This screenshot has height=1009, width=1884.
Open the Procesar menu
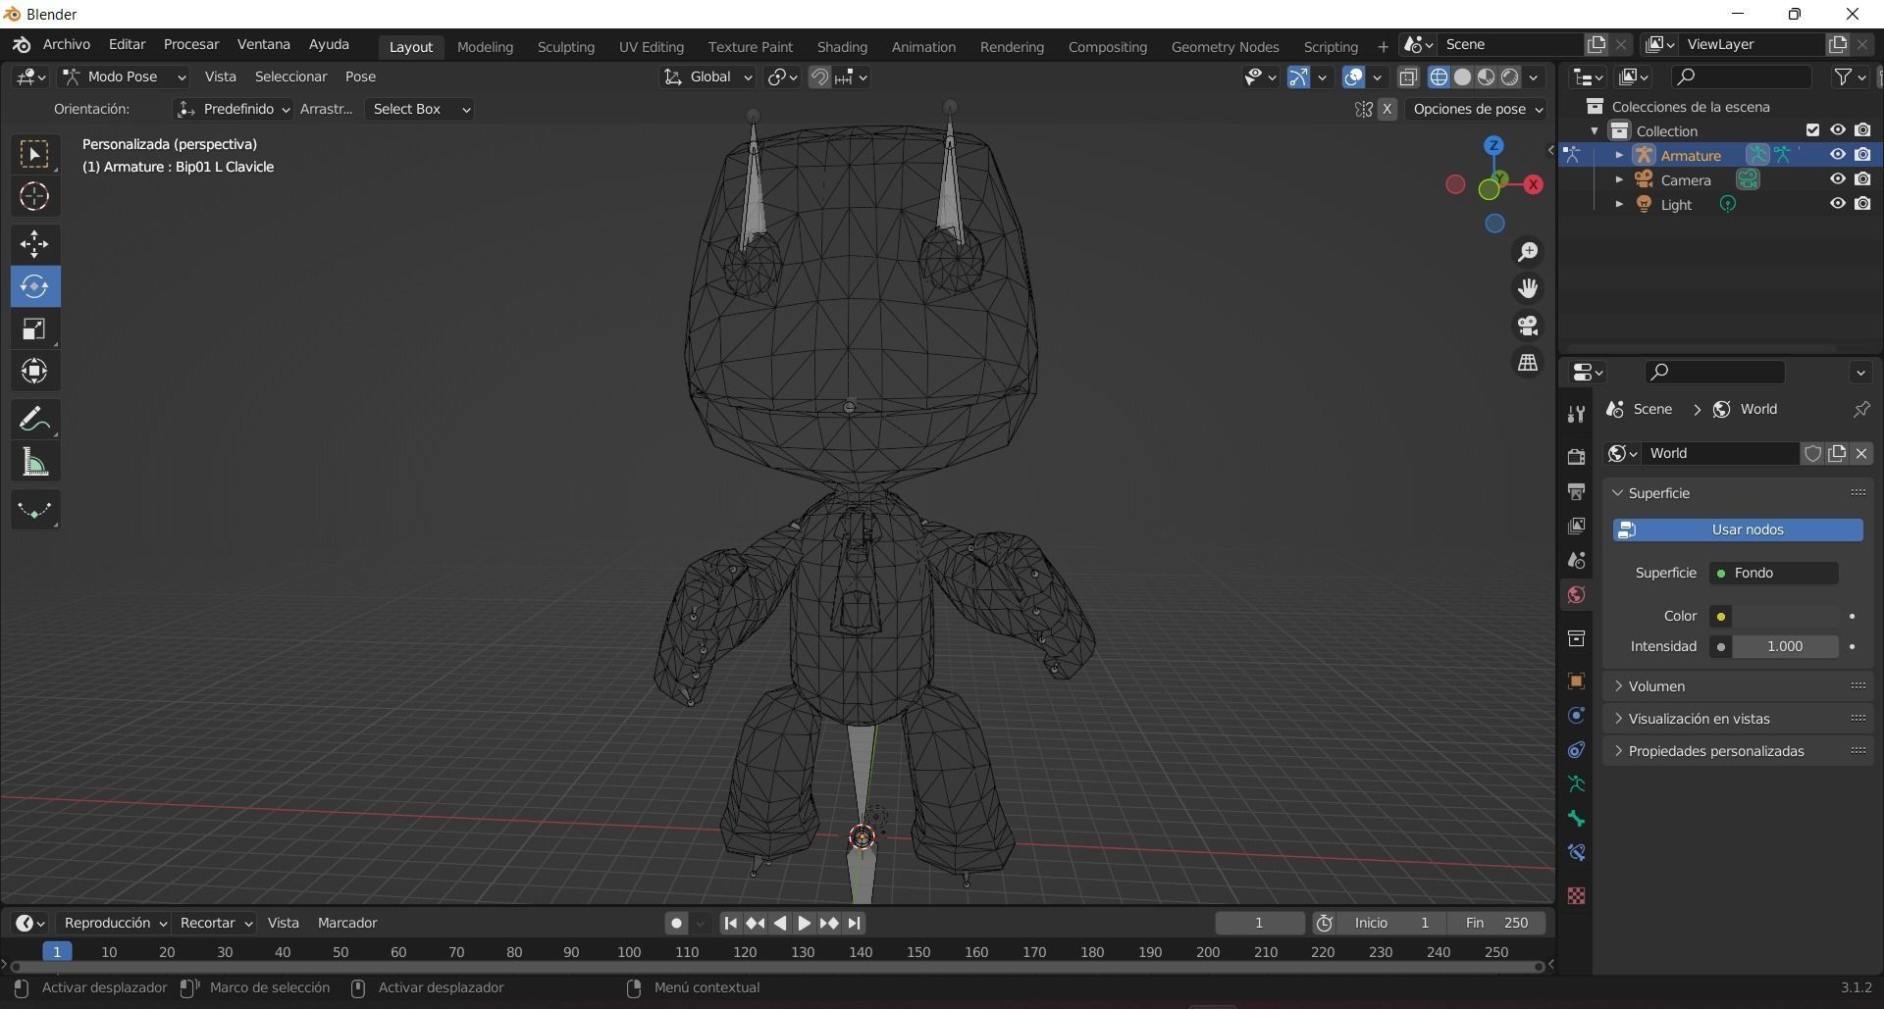[191, 45]
